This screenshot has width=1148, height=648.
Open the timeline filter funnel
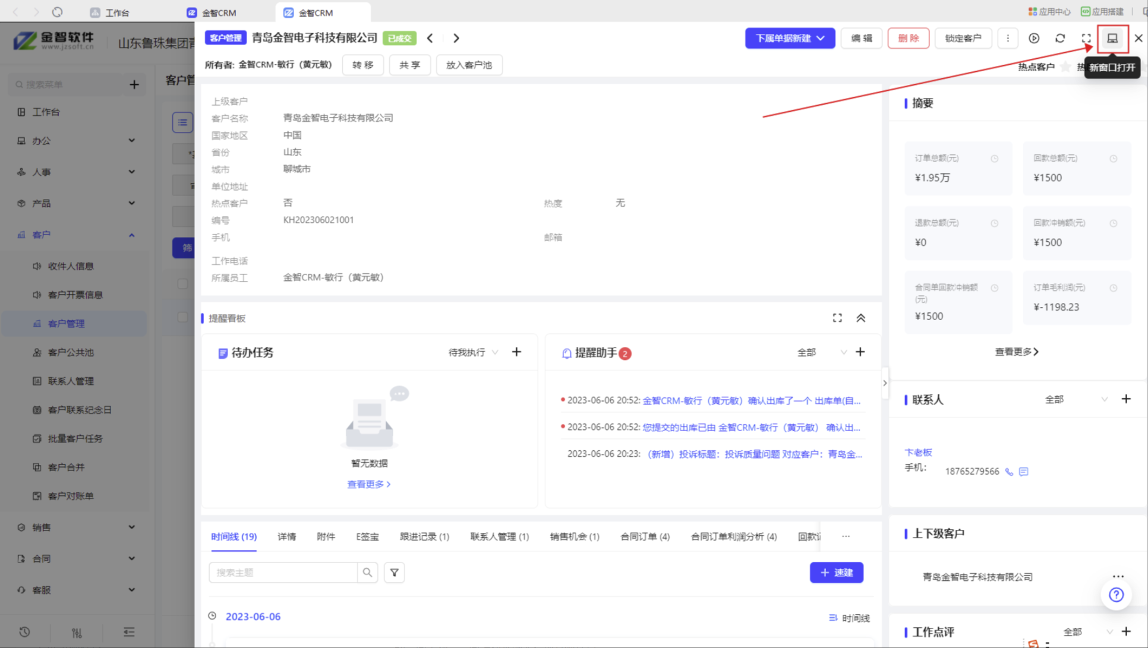coord(394,573)
